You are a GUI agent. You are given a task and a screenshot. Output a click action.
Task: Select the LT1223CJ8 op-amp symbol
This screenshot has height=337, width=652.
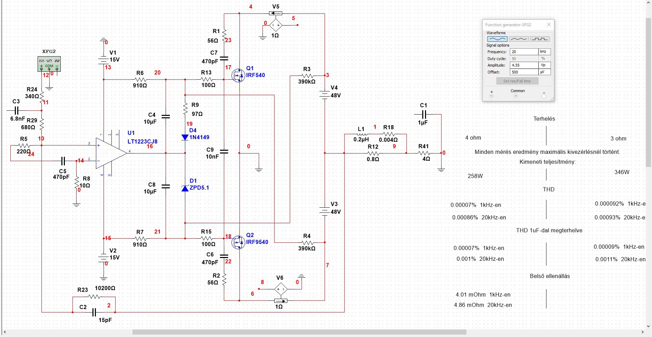(111, 153)
